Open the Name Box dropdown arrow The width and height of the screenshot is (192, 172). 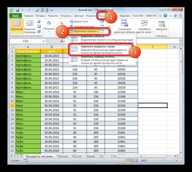pos(43,41)
